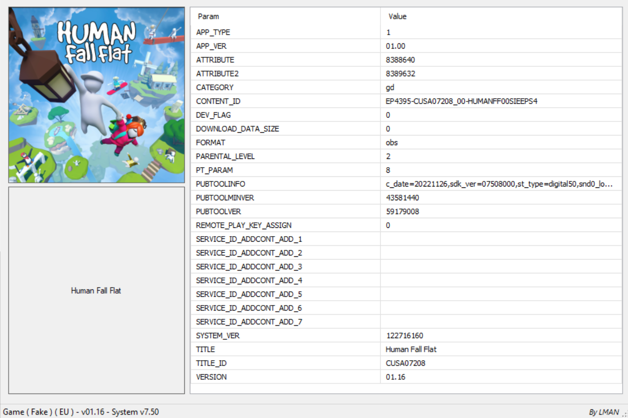Select the SERVICE_ID_ADDCONT_ADD_3 row
Viewport: 628px width, 418px height.
[406, 266]
